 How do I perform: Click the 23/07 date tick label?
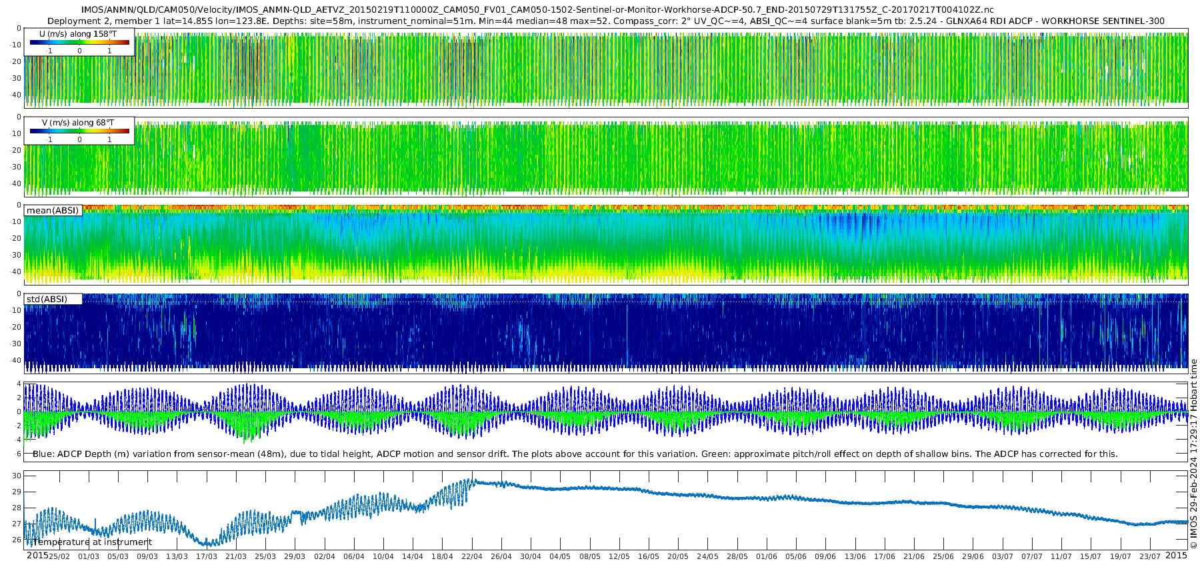coord(1149,556)
